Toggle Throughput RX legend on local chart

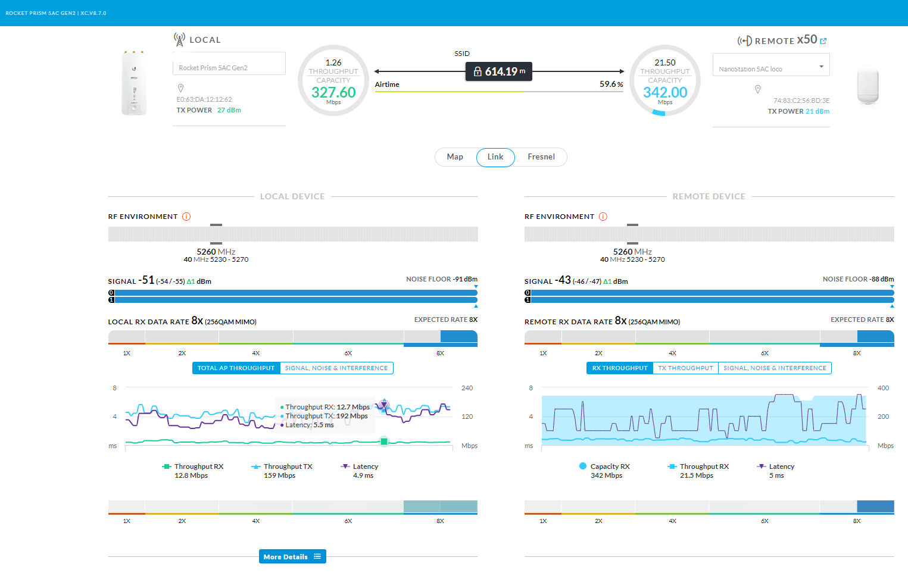point(192,466)
